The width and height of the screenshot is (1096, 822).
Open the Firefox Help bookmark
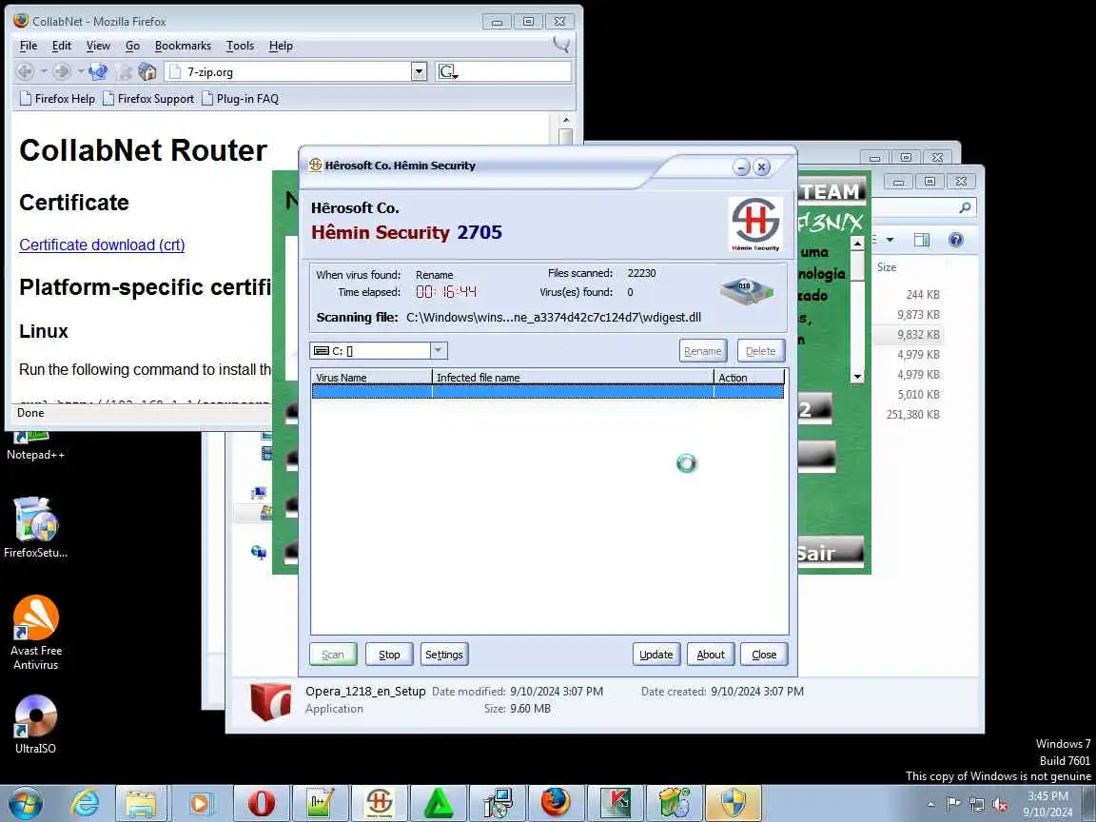(x=57, y=99)
